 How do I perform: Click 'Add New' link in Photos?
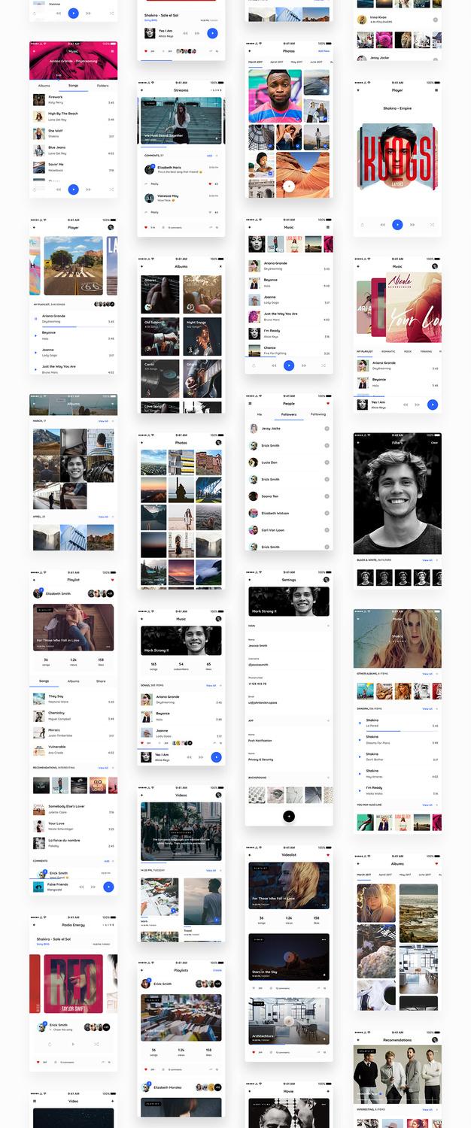coord(324,51)
